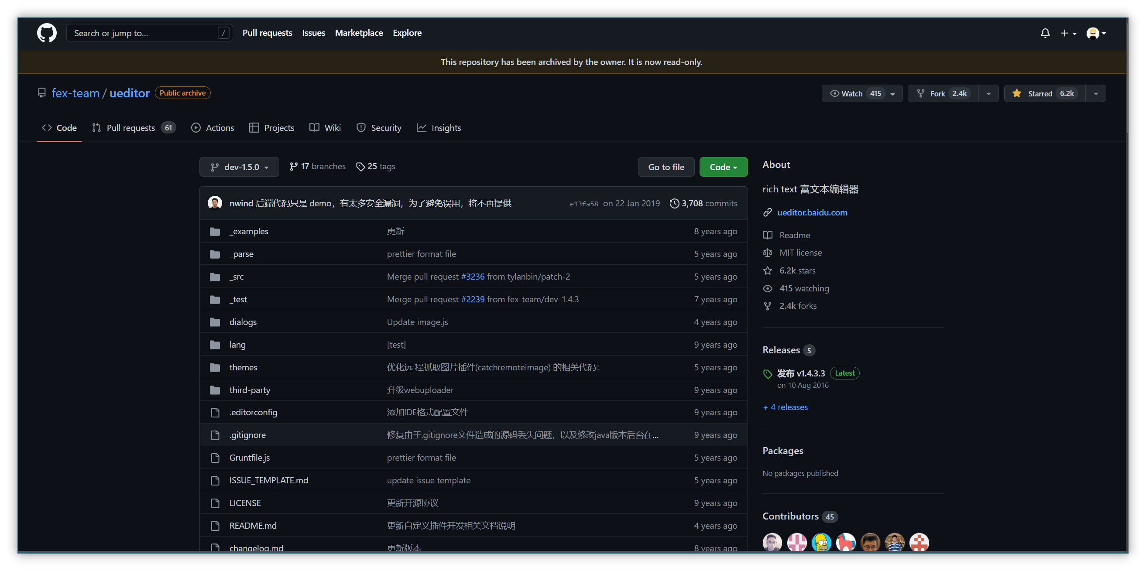1146x571 pixels.
Task: Open the .editorconfig file
Action: pyautogui.click(x=253, y=412)
